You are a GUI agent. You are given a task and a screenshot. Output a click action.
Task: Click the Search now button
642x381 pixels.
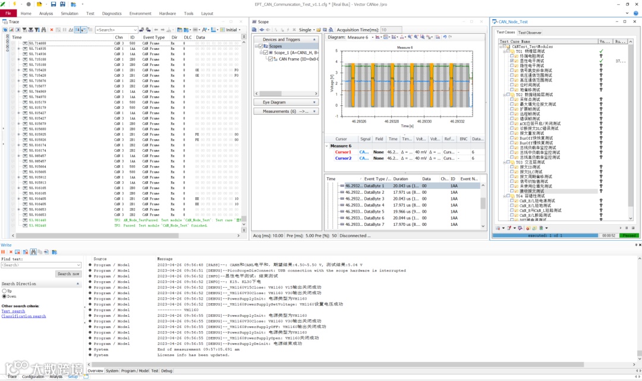coord(68,274)
